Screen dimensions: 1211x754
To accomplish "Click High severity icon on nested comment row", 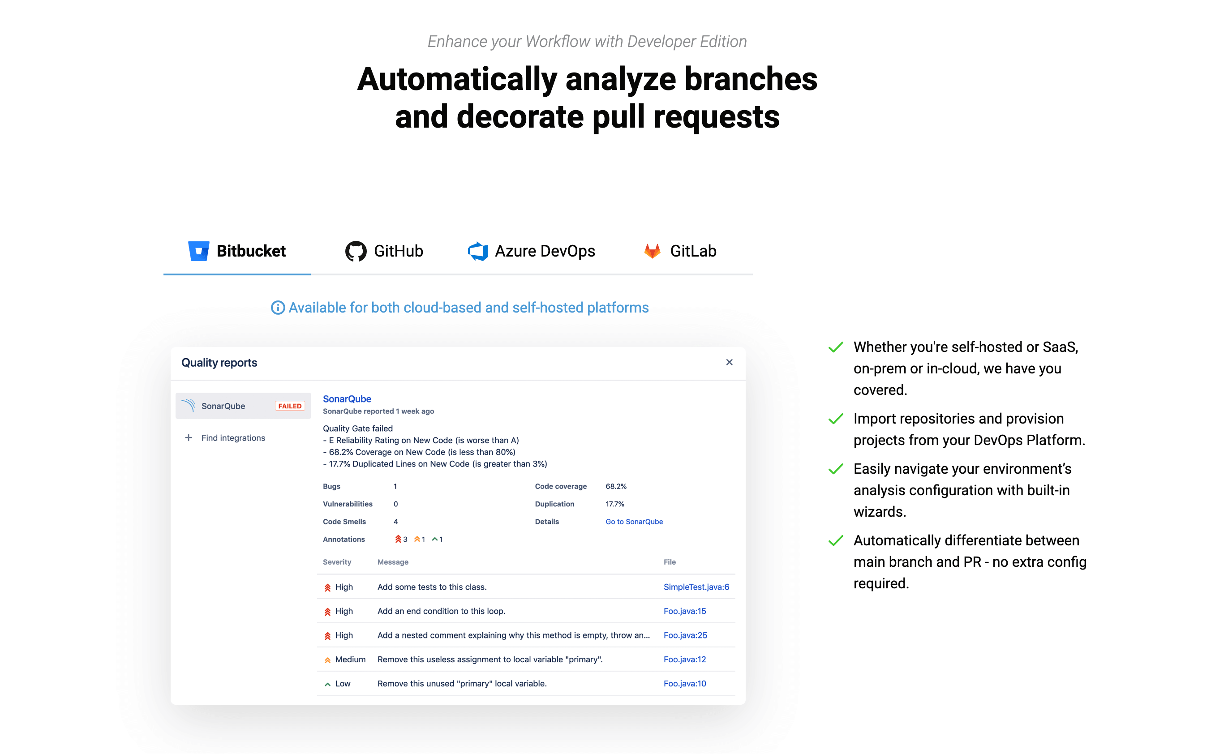I will click(328, 636).
